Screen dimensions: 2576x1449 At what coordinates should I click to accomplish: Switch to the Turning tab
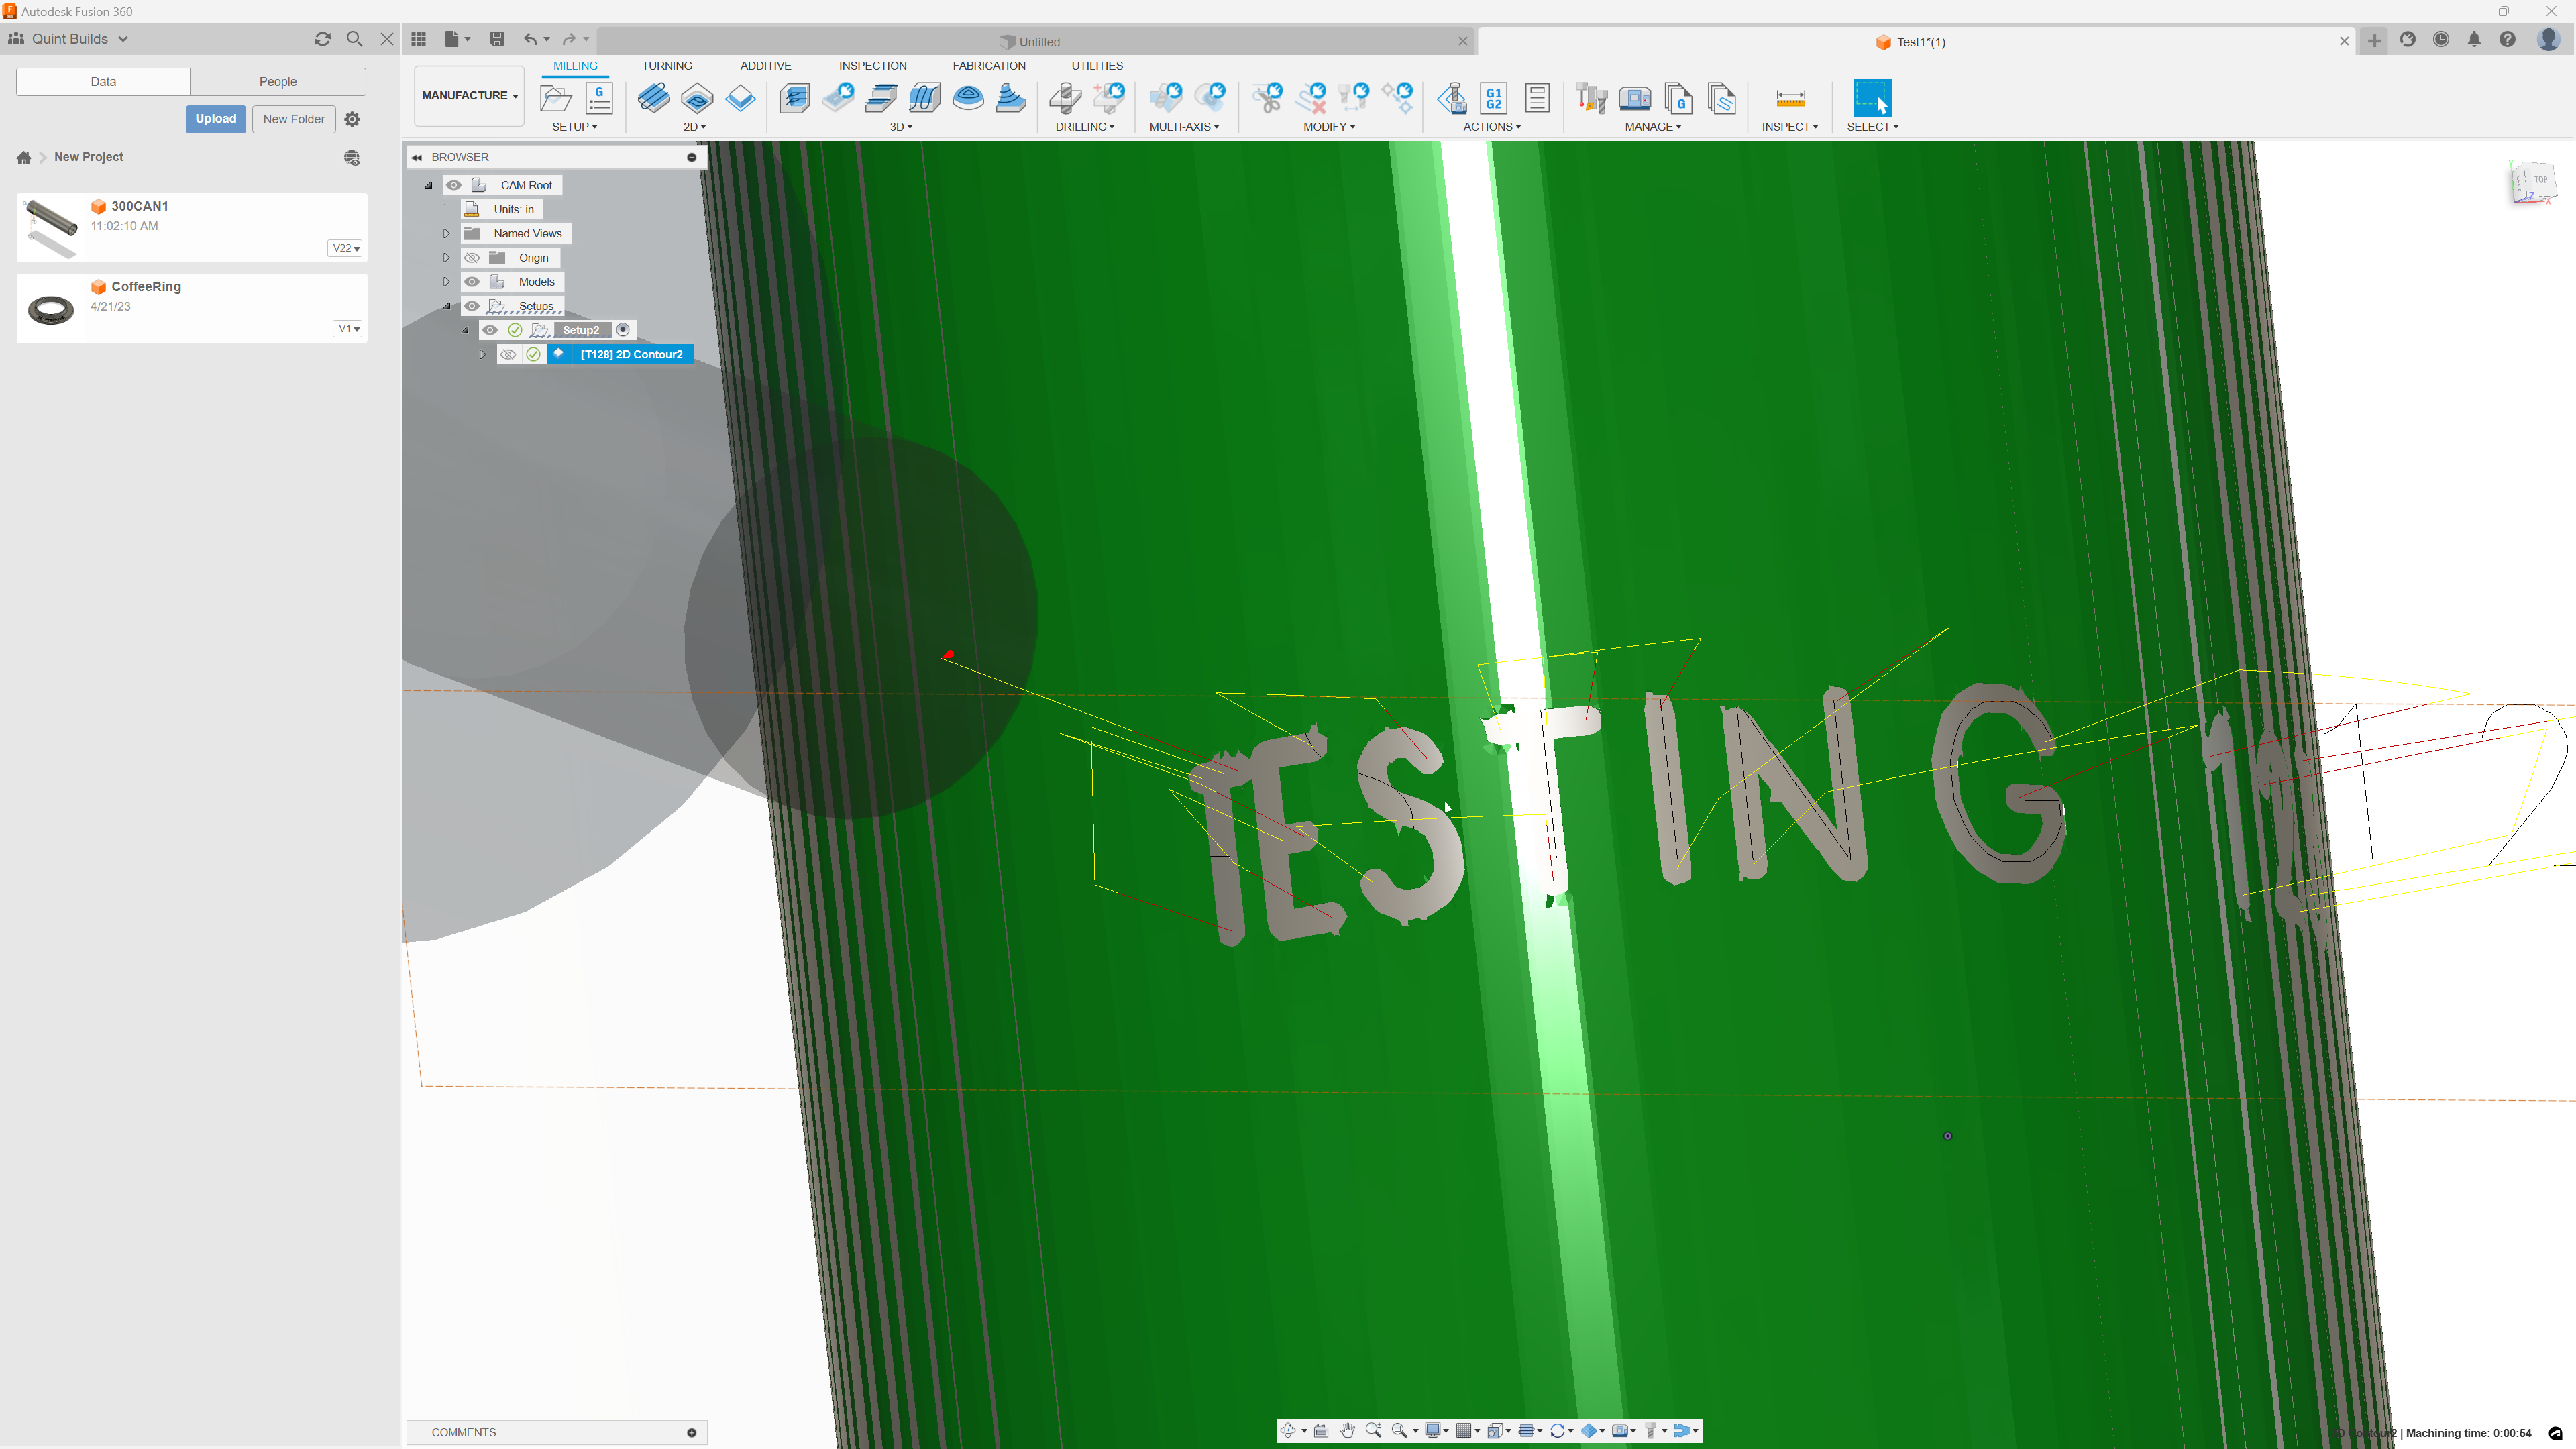tap(667, 65)
